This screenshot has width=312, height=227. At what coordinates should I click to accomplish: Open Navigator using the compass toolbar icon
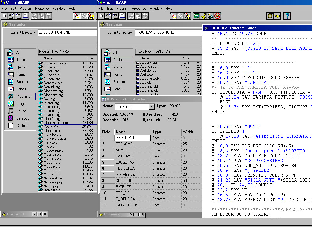click(270, 16)
